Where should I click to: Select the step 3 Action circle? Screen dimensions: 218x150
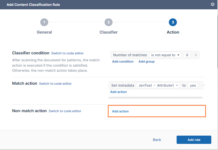(173, 22)
